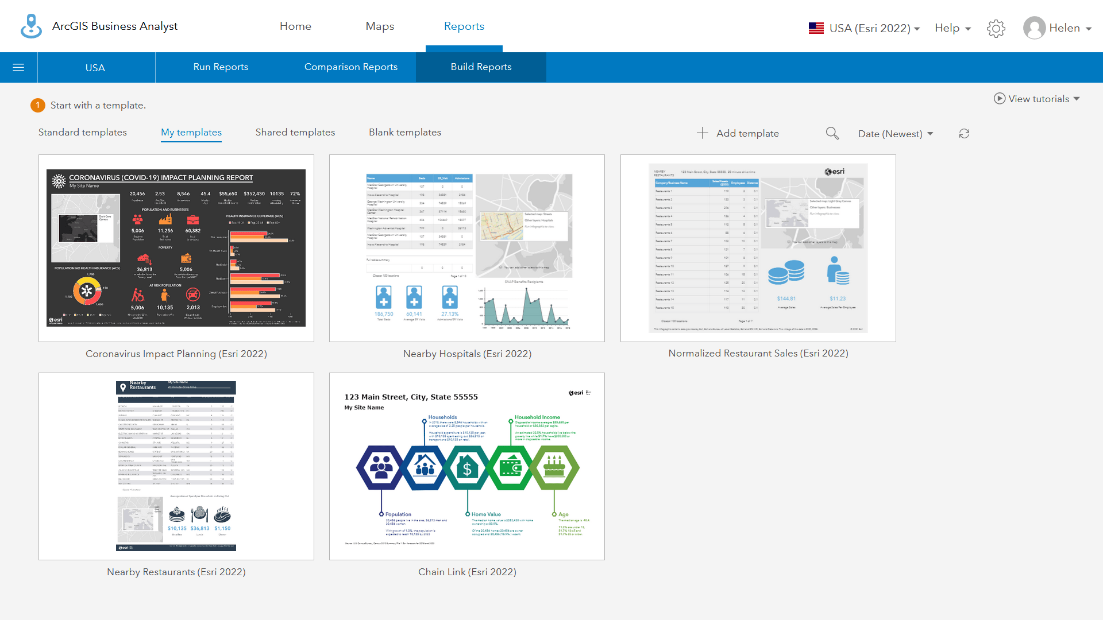Click Add template button

tap(739, 133)
